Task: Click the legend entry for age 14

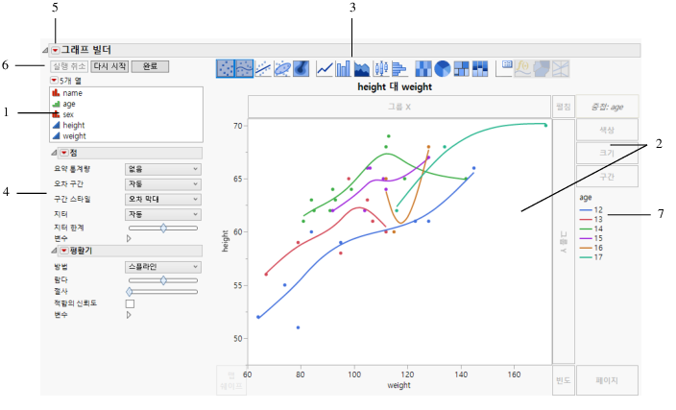Action: coord(591,229)
